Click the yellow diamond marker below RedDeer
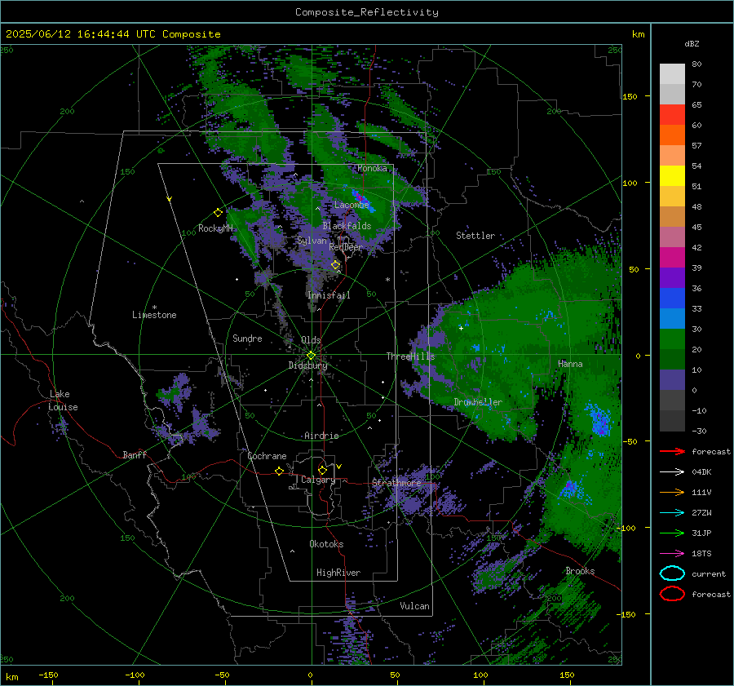Viewport: 734px width, 686px height. [335, 265]
